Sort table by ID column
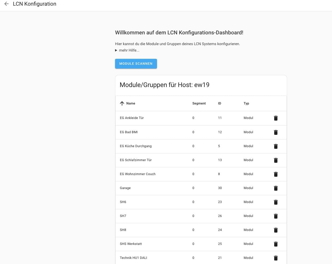Viewport: 332px width, 264px height. [x=219, y=103]
